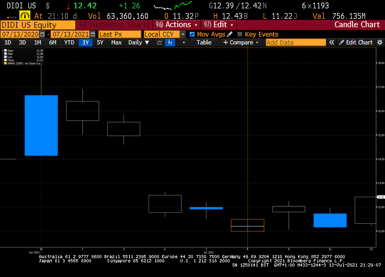Select the 1Y range tab
Viewport: 385px width, 277px height.
click(x=85, y=42)
